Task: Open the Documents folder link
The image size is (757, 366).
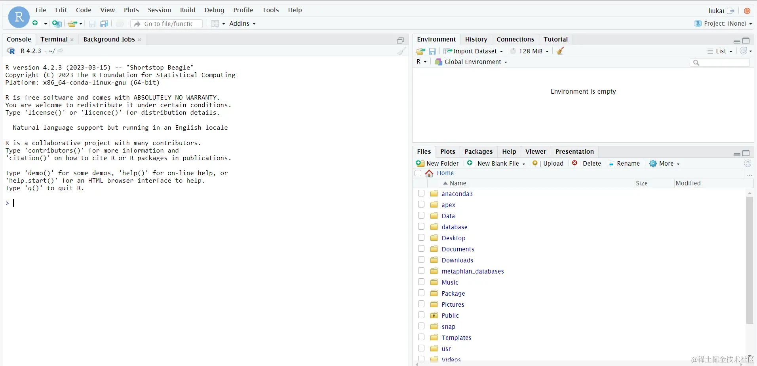Action: point(458,249)
